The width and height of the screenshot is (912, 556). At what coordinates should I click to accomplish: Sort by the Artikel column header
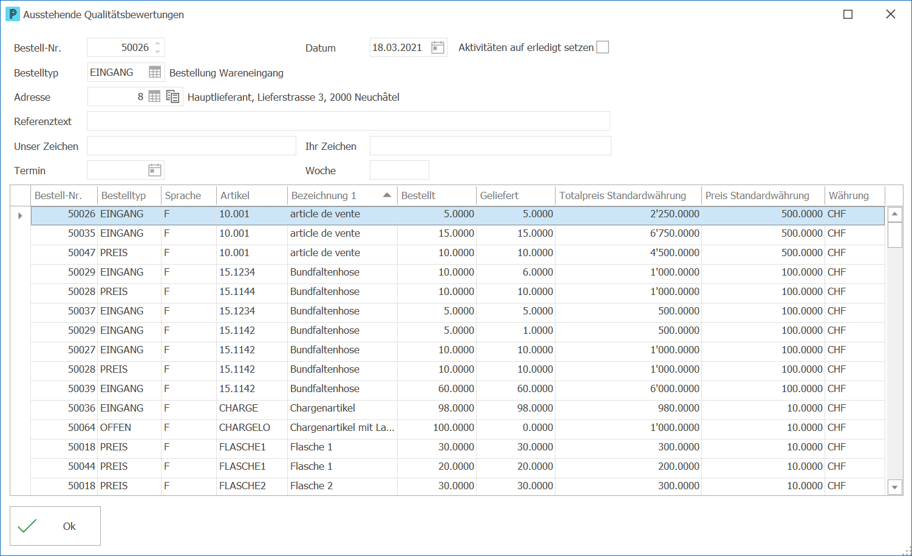coord(252,195)
